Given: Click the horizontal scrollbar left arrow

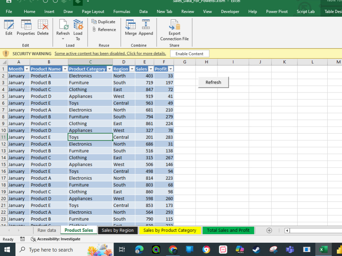Looking at the screenshot, I should pyautogui.click(x=287, y=230).
